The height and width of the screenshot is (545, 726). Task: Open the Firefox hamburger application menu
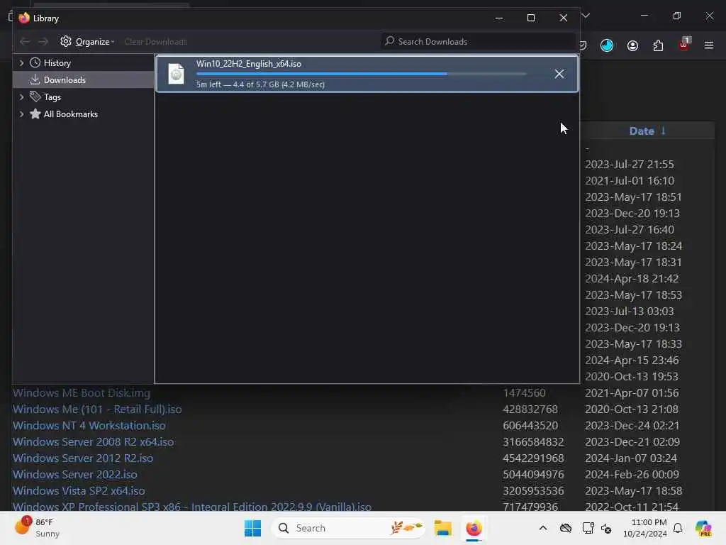(709, 45)
